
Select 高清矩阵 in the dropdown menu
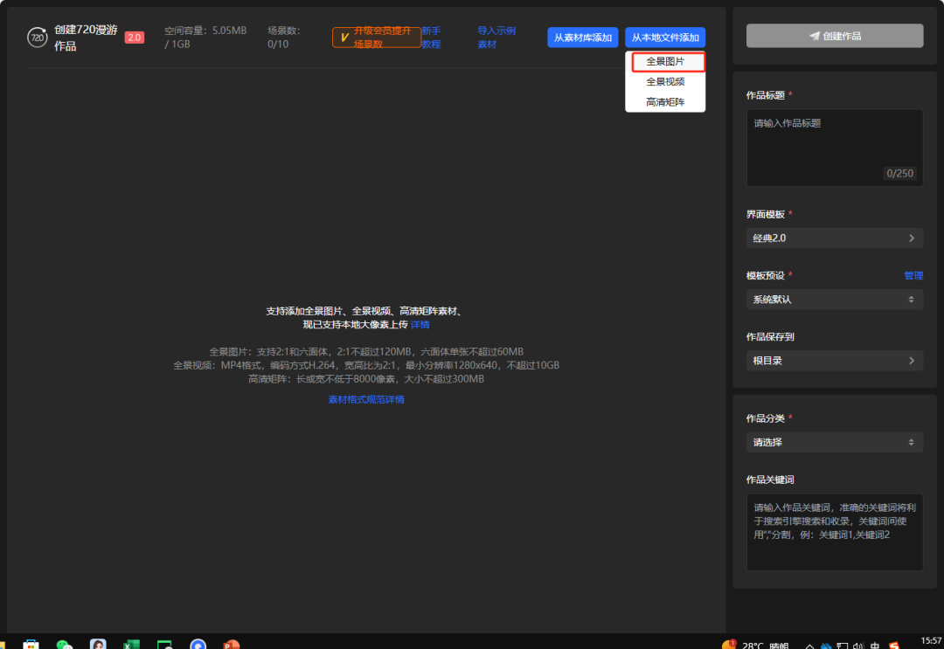tap(665, 101)
